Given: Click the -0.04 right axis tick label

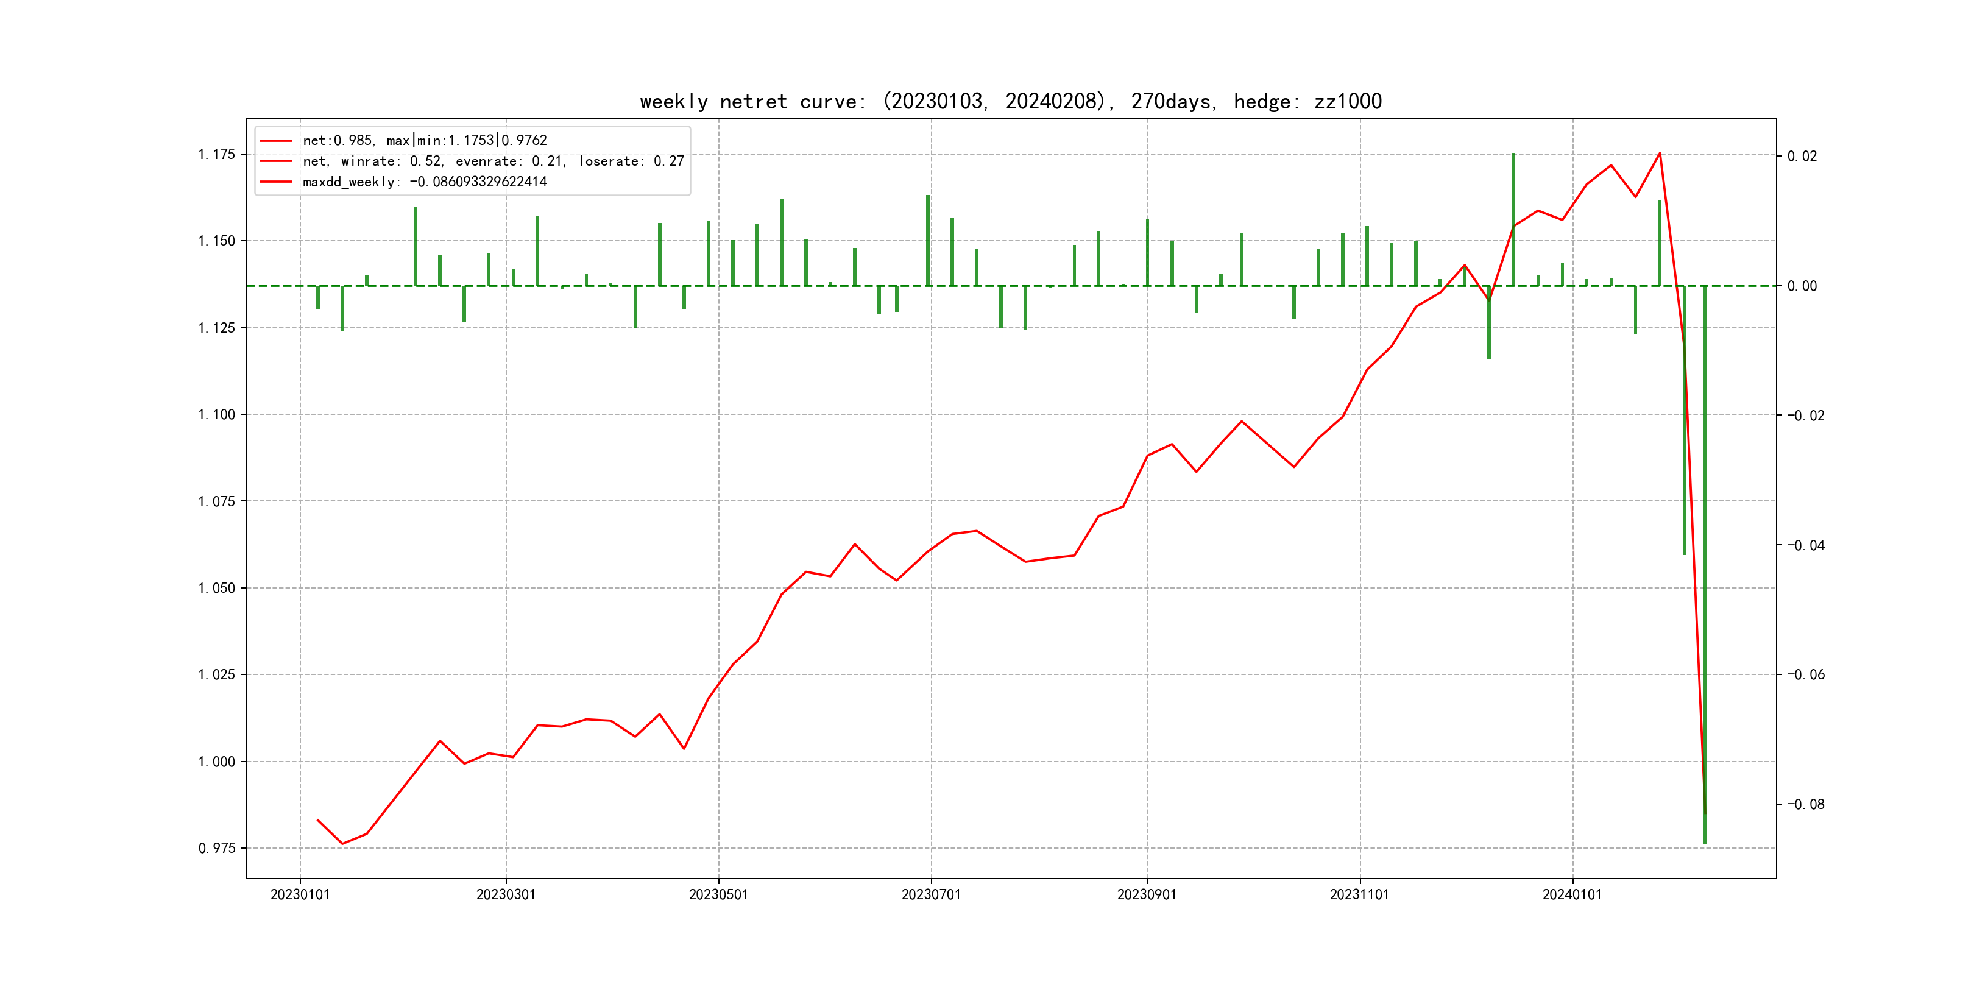Looking at the screenshot, I should [x=1805, y=545].
